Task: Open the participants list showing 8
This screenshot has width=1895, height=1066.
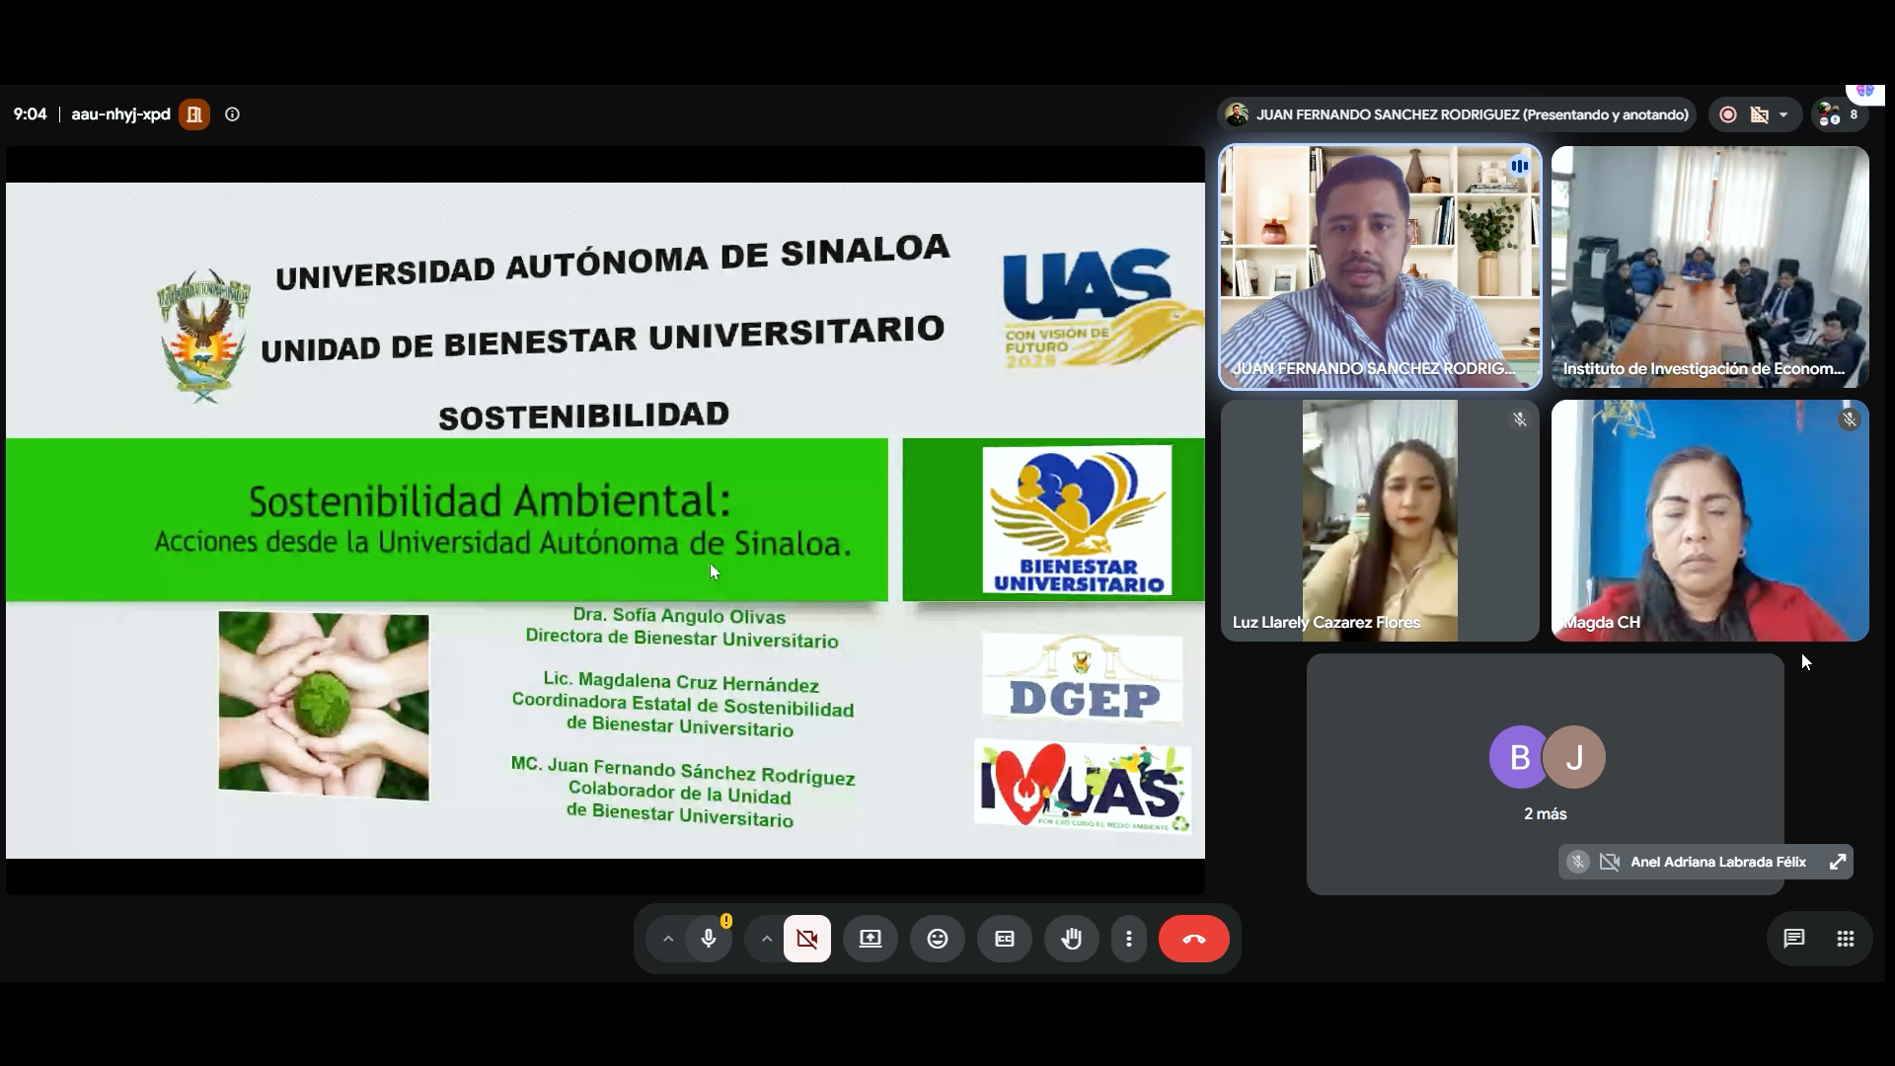Action: point(1840,114)
